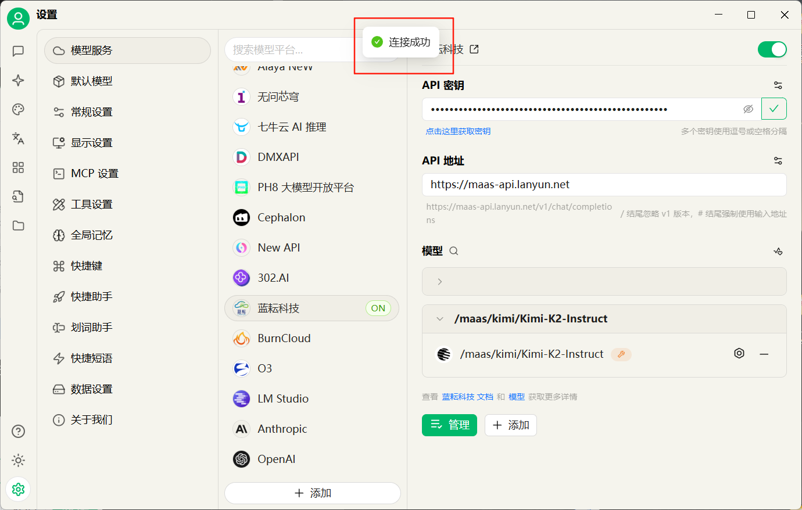The width and height of the screenshot is (802, 510).
Task: Open the files folder sidebar icon
Action: (x=18, y=225)
